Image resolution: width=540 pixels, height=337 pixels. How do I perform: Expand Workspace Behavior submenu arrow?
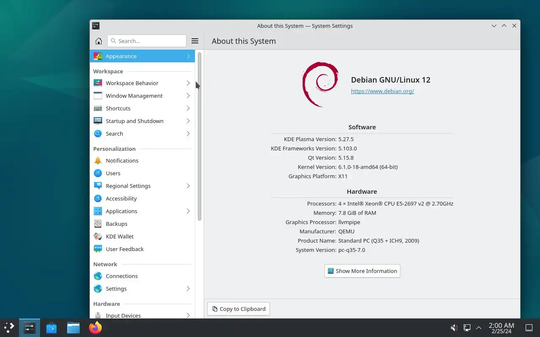188,83
